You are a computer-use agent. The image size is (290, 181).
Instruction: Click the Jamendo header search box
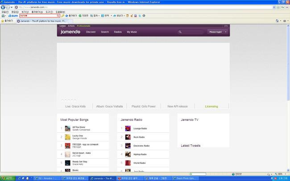coord(191,32)
